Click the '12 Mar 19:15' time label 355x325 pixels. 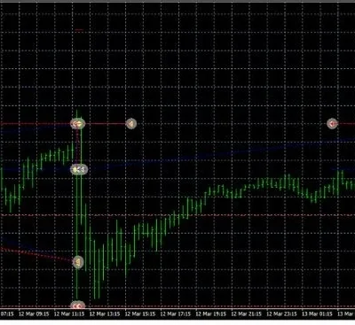click(211, 313)
